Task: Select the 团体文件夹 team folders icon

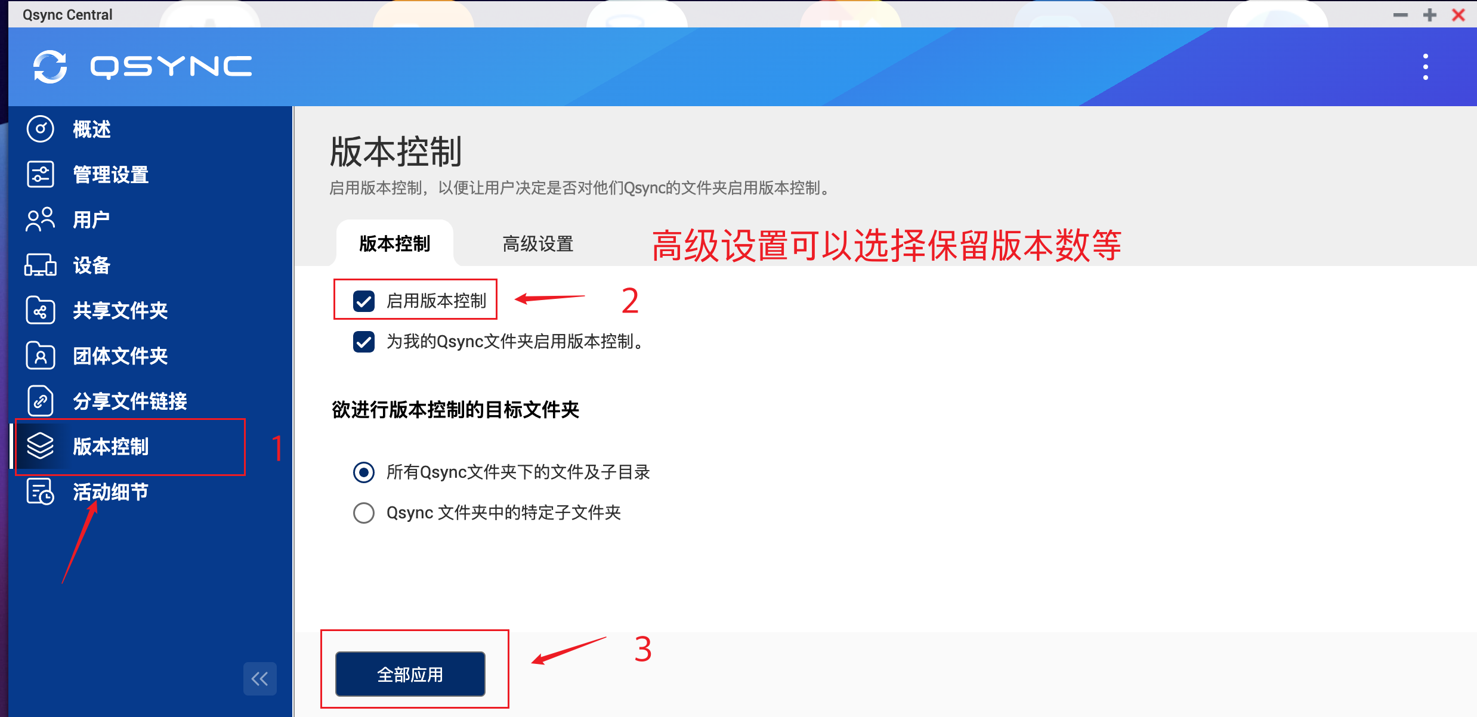Action: point(119,356)
